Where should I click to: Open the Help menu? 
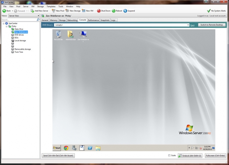coord(78,7)
